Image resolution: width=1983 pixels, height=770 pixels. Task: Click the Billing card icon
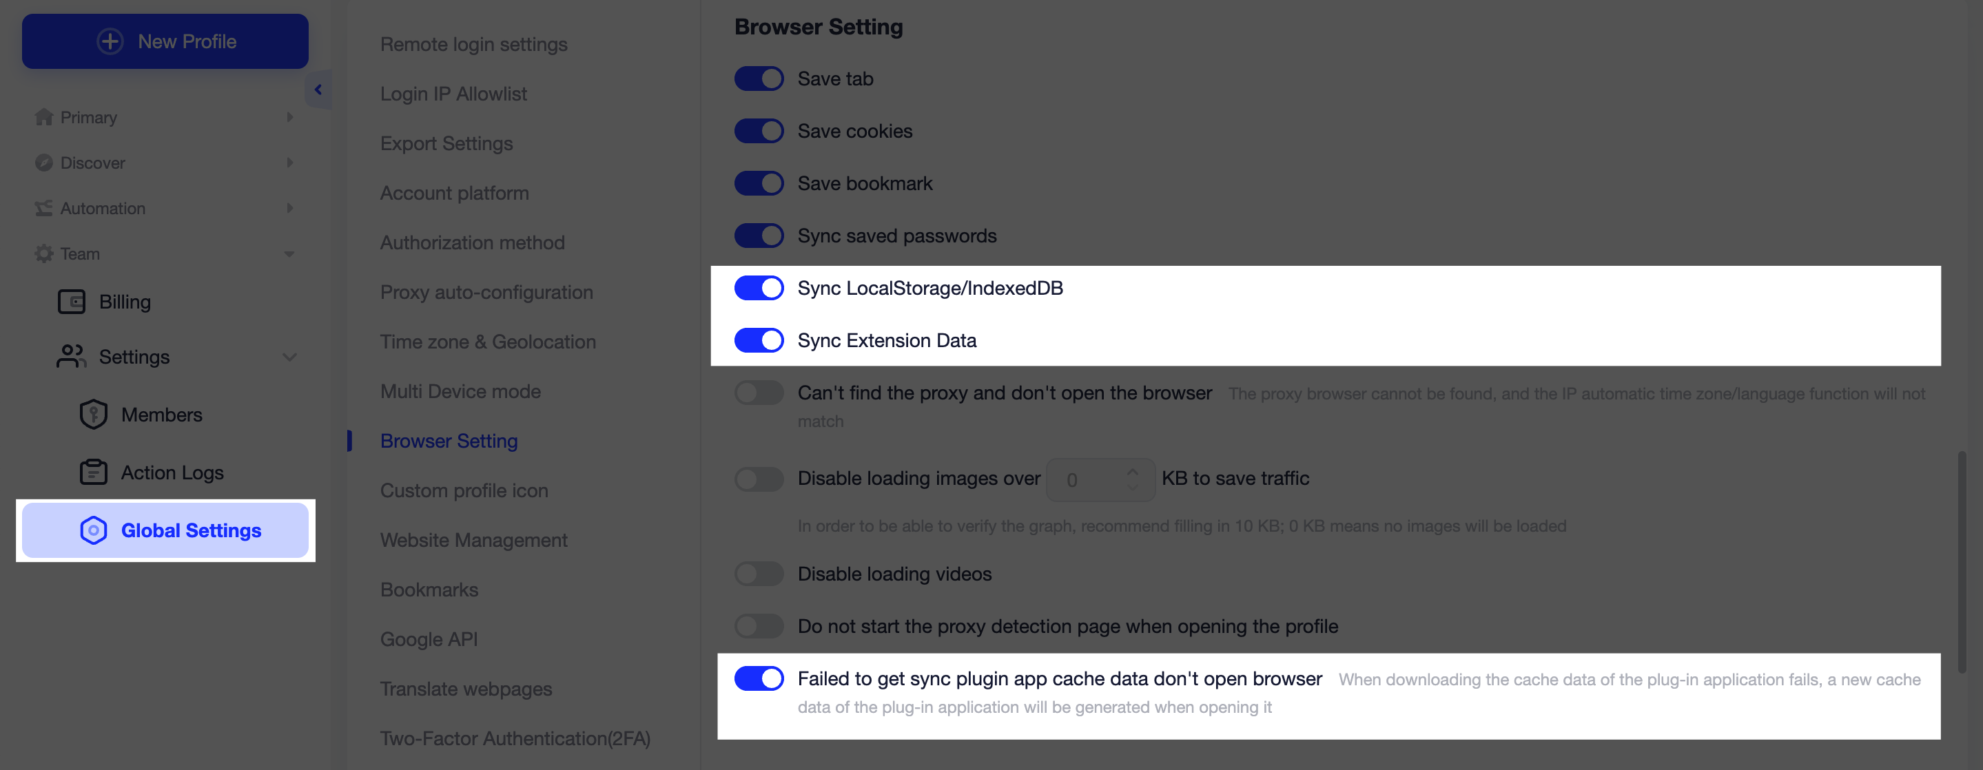click(72, 302)
